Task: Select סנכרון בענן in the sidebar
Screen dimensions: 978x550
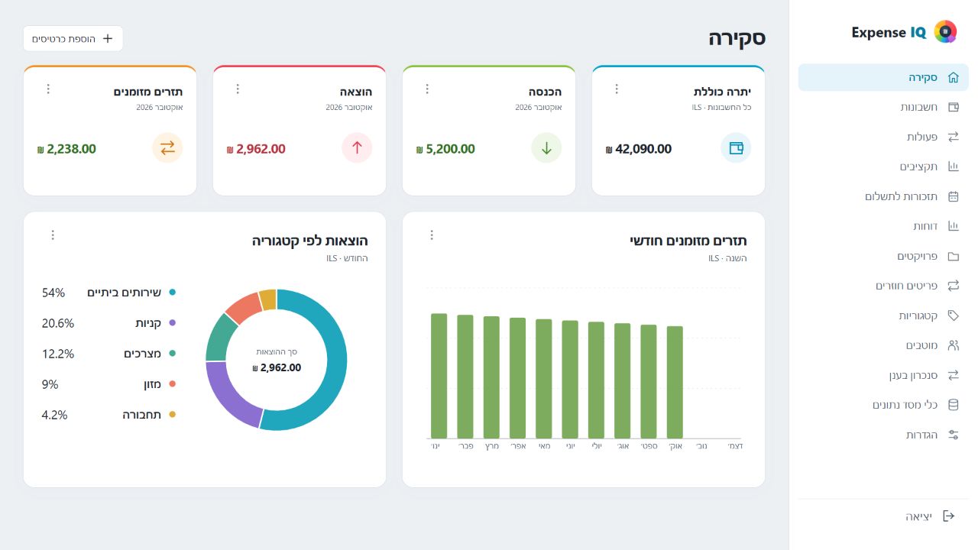Action: (883, 375)
